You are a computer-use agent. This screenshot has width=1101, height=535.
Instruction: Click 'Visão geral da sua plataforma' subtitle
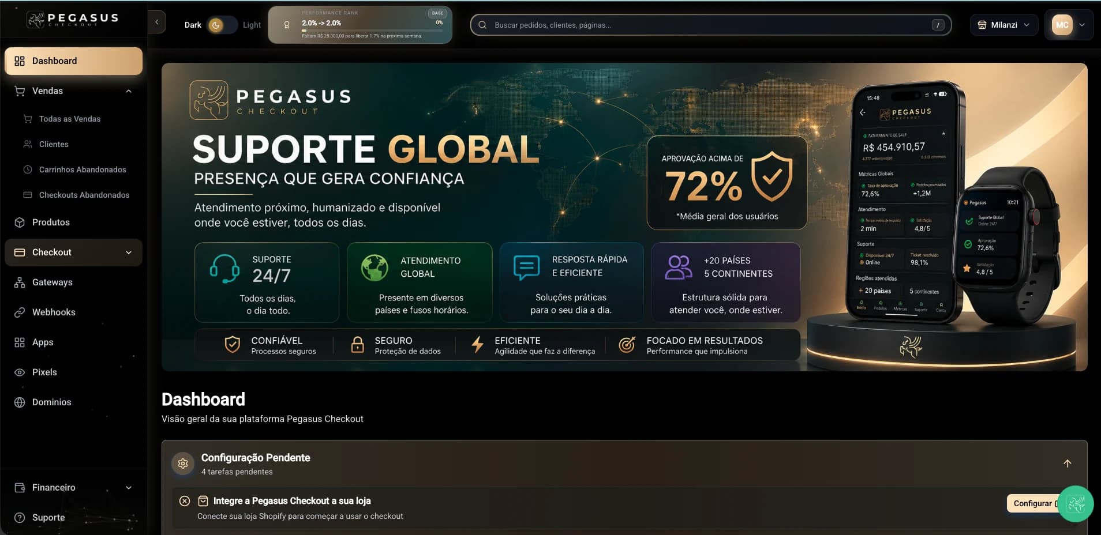pos(263,419)
